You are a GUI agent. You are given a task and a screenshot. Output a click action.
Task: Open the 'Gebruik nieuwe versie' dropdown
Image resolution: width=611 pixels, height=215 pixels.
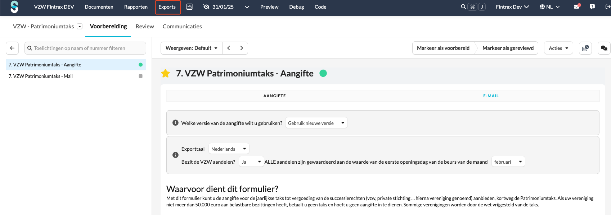coord(316,123)
